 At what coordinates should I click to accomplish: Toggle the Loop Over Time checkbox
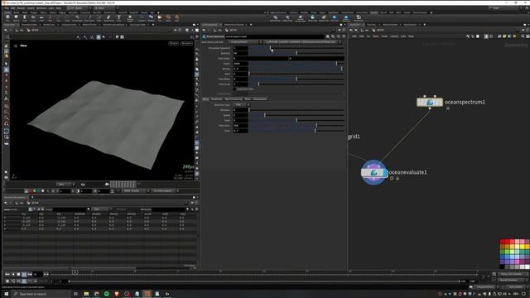[234, 89]
